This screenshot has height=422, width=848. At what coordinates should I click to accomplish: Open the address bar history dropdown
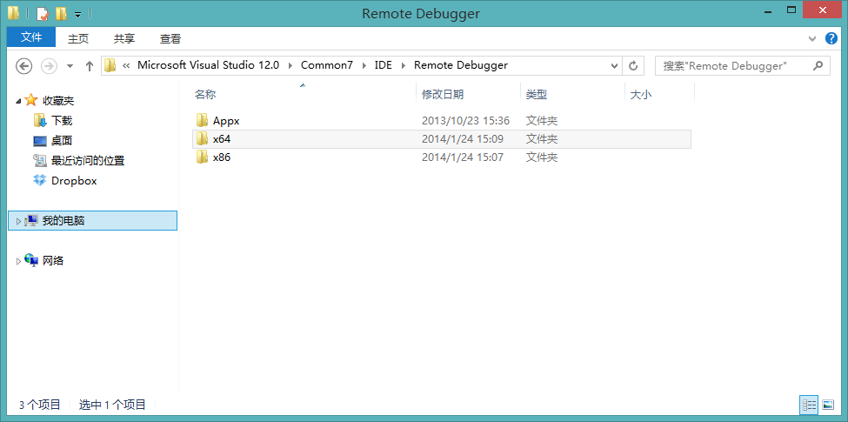pos(614,66)
